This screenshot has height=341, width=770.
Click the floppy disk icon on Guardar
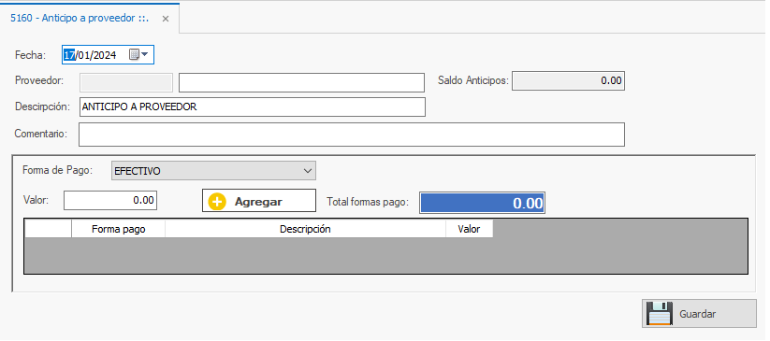[660, 314]
